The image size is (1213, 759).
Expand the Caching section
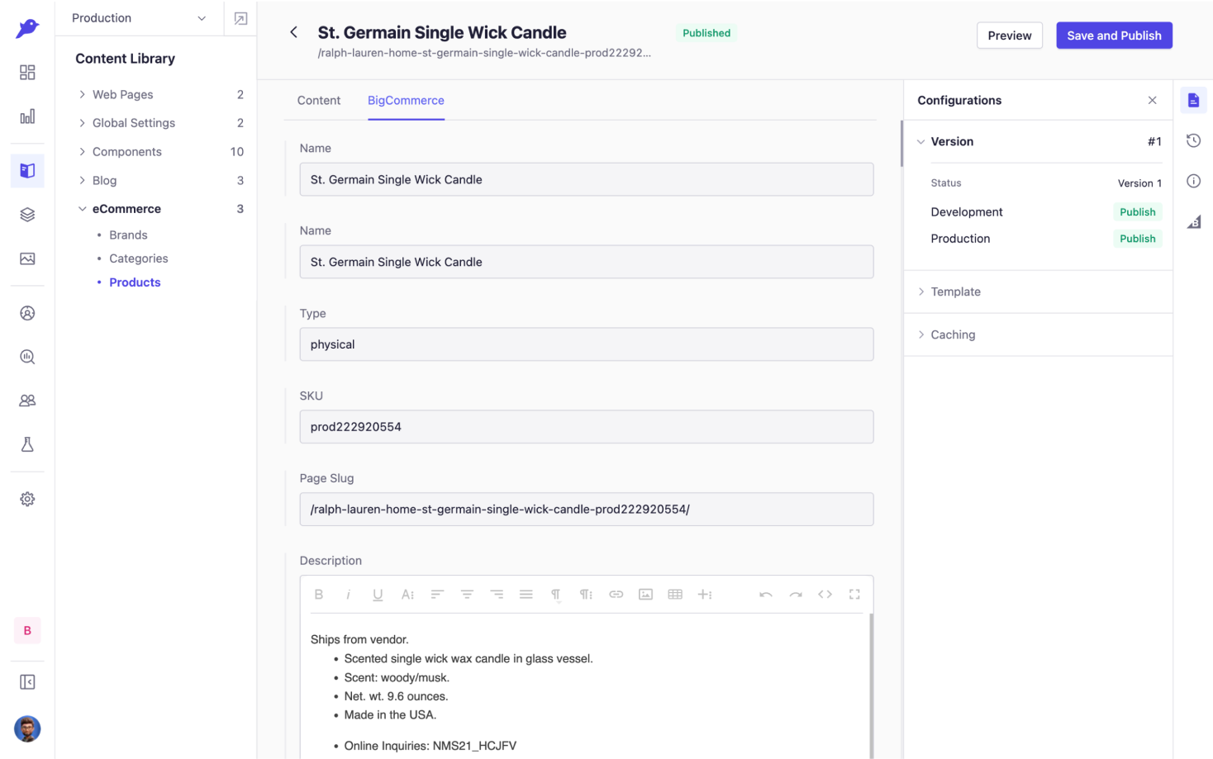click(x=1039, y=334)
